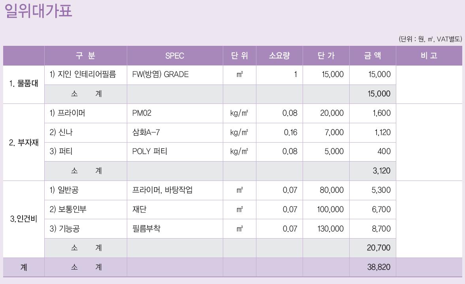Click the 금액 column header
The height and width of the screenshot is (284, 465).
pyautogui.click(x=373, y=55)
